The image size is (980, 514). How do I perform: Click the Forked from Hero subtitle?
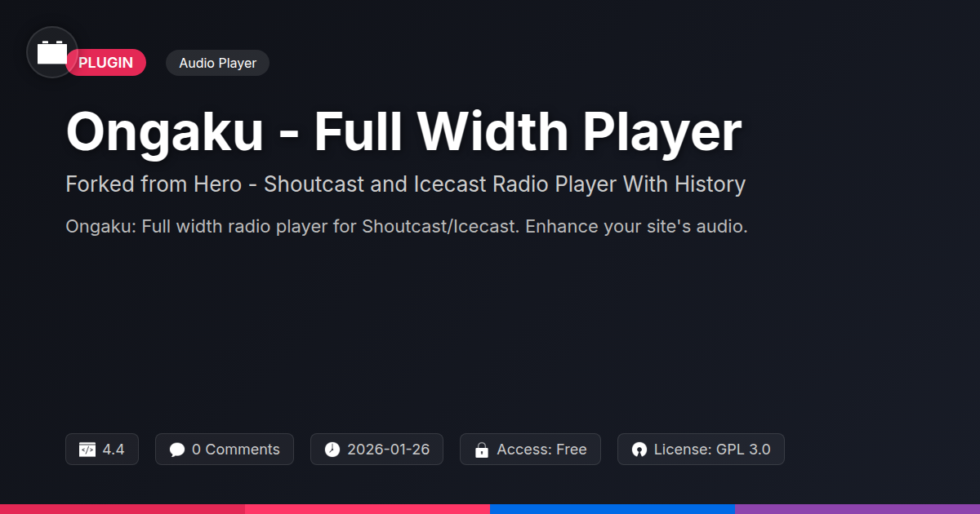pos(405,184)
